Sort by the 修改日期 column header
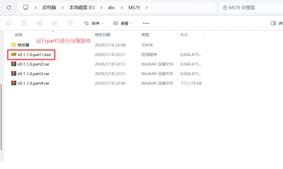This screenshot has height=169, width=283. (103, 34)
